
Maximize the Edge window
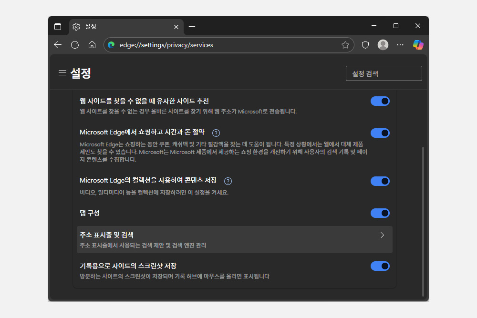point(396,26)
